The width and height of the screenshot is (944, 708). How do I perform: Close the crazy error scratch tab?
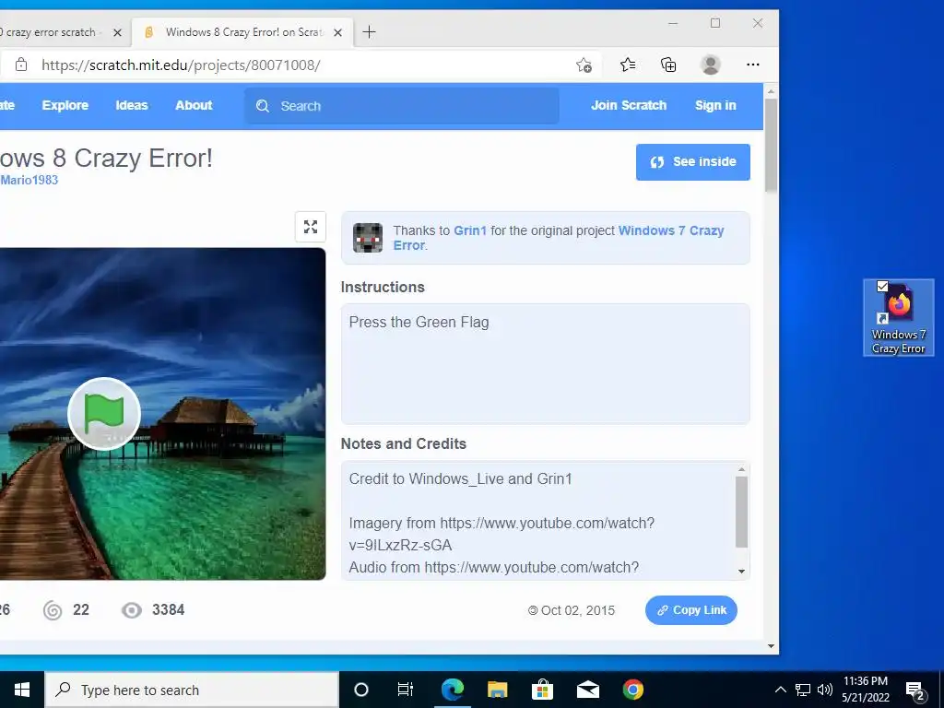[x=117, y=32]
